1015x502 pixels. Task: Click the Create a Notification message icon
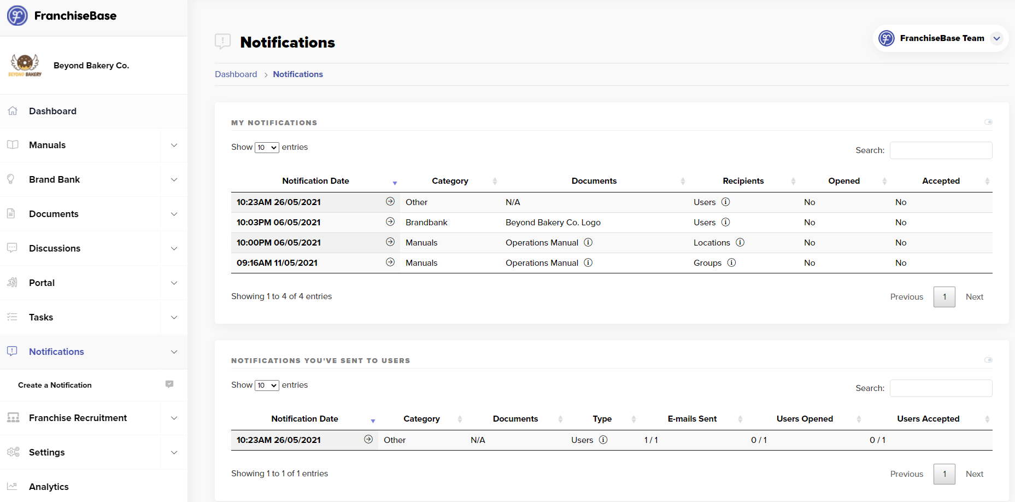coord(169,384)
